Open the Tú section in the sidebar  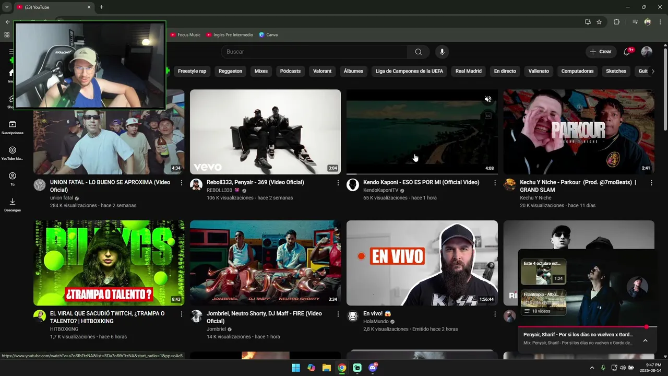pos(13,179)
